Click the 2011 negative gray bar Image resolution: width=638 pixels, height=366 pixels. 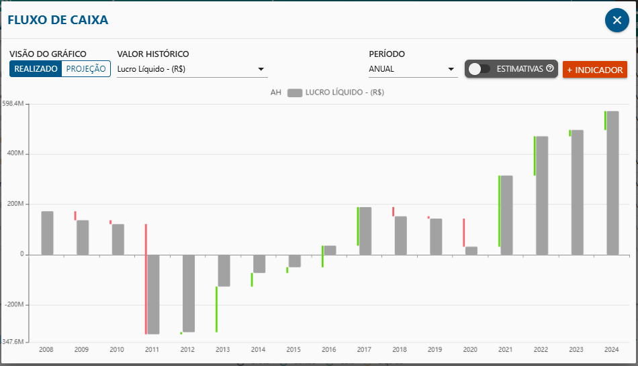tap(153, 294)
